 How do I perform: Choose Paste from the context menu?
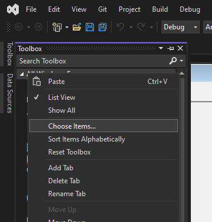point(103,82)
